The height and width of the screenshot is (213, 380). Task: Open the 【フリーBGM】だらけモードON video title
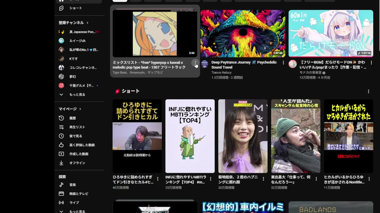coord(332,65)
